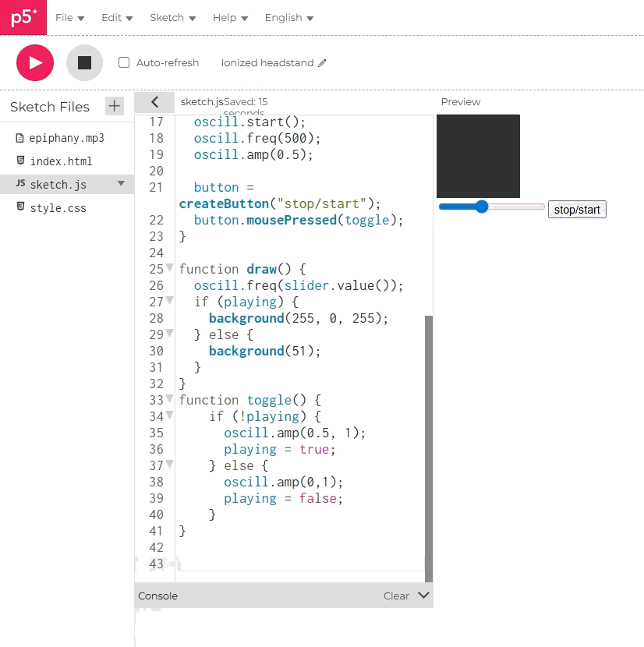Click the Console label
This screenshot has width=644, height=647.
pyautogui.click(x=157, y=596)
